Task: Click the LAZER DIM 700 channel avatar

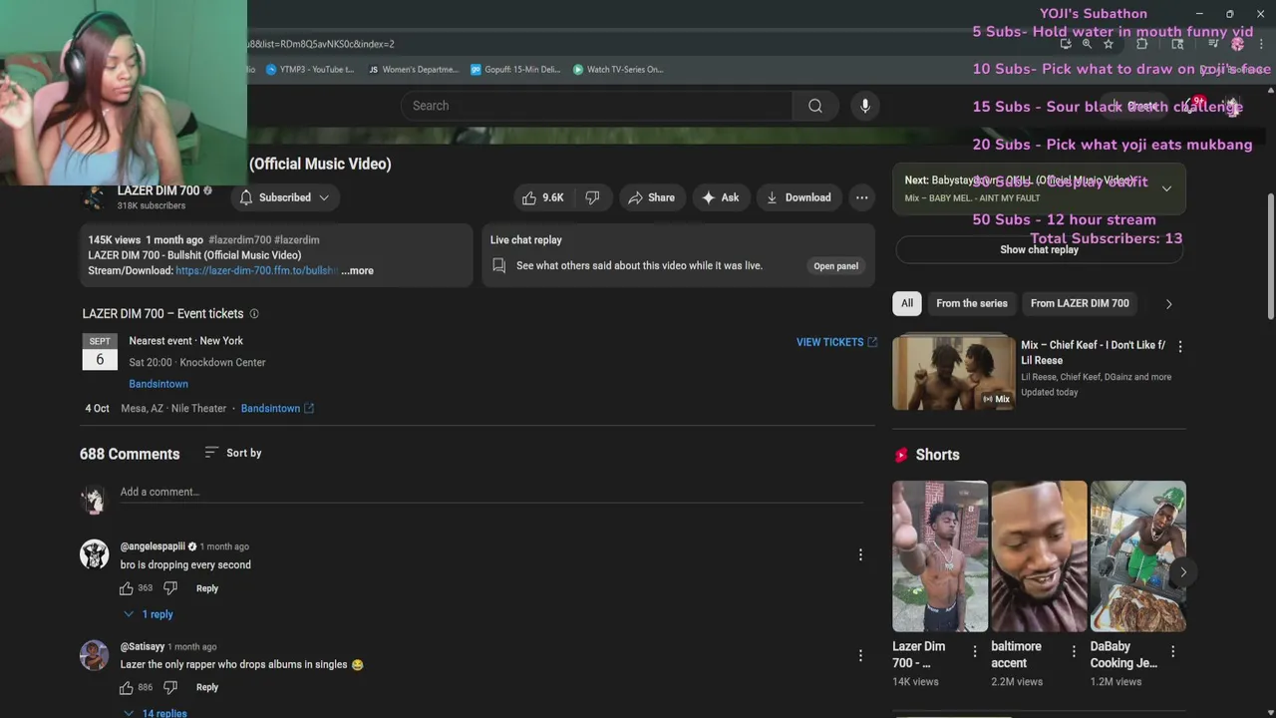Action: (95, 197)
